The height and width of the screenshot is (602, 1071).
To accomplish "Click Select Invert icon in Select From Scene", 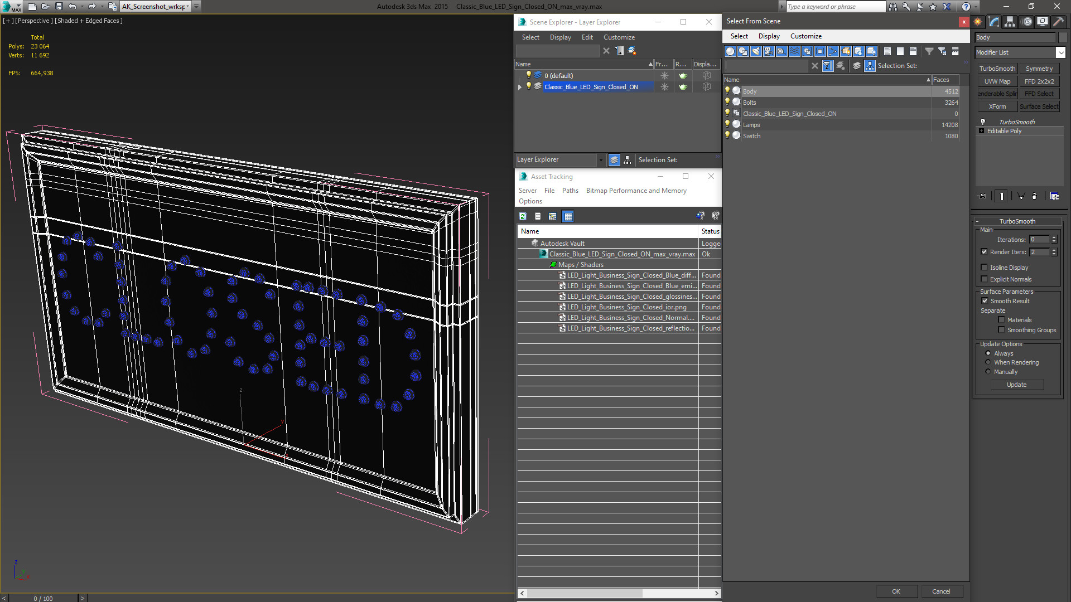I will [x=913, y=51].
